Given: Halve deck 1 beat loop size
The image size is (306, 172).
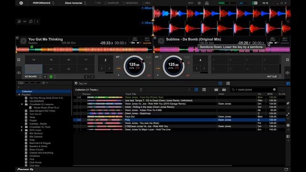Looking at the screenshot, I should pos(102,68).
